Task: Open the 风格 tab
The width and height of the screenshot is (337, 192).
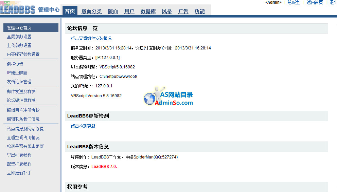Action: [167, 12]
